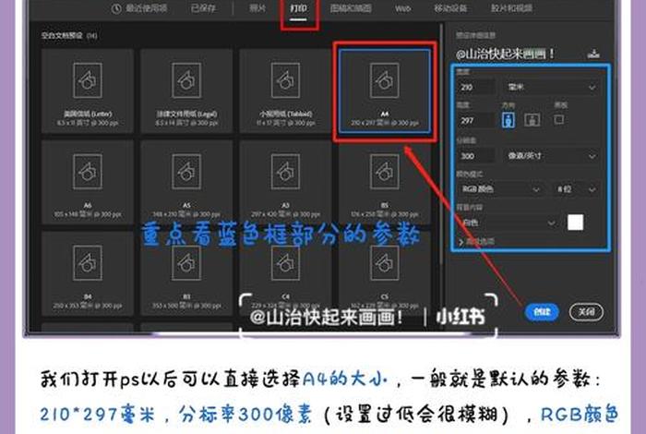Image resolution: width=646 pixels, height=434 pixels.
Task: Open the RGB 颜色 color mode dropdown
Action: click(500, 189)
